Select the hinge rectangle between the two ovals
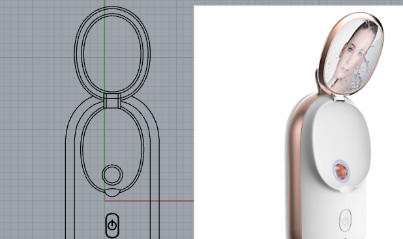 112,101
